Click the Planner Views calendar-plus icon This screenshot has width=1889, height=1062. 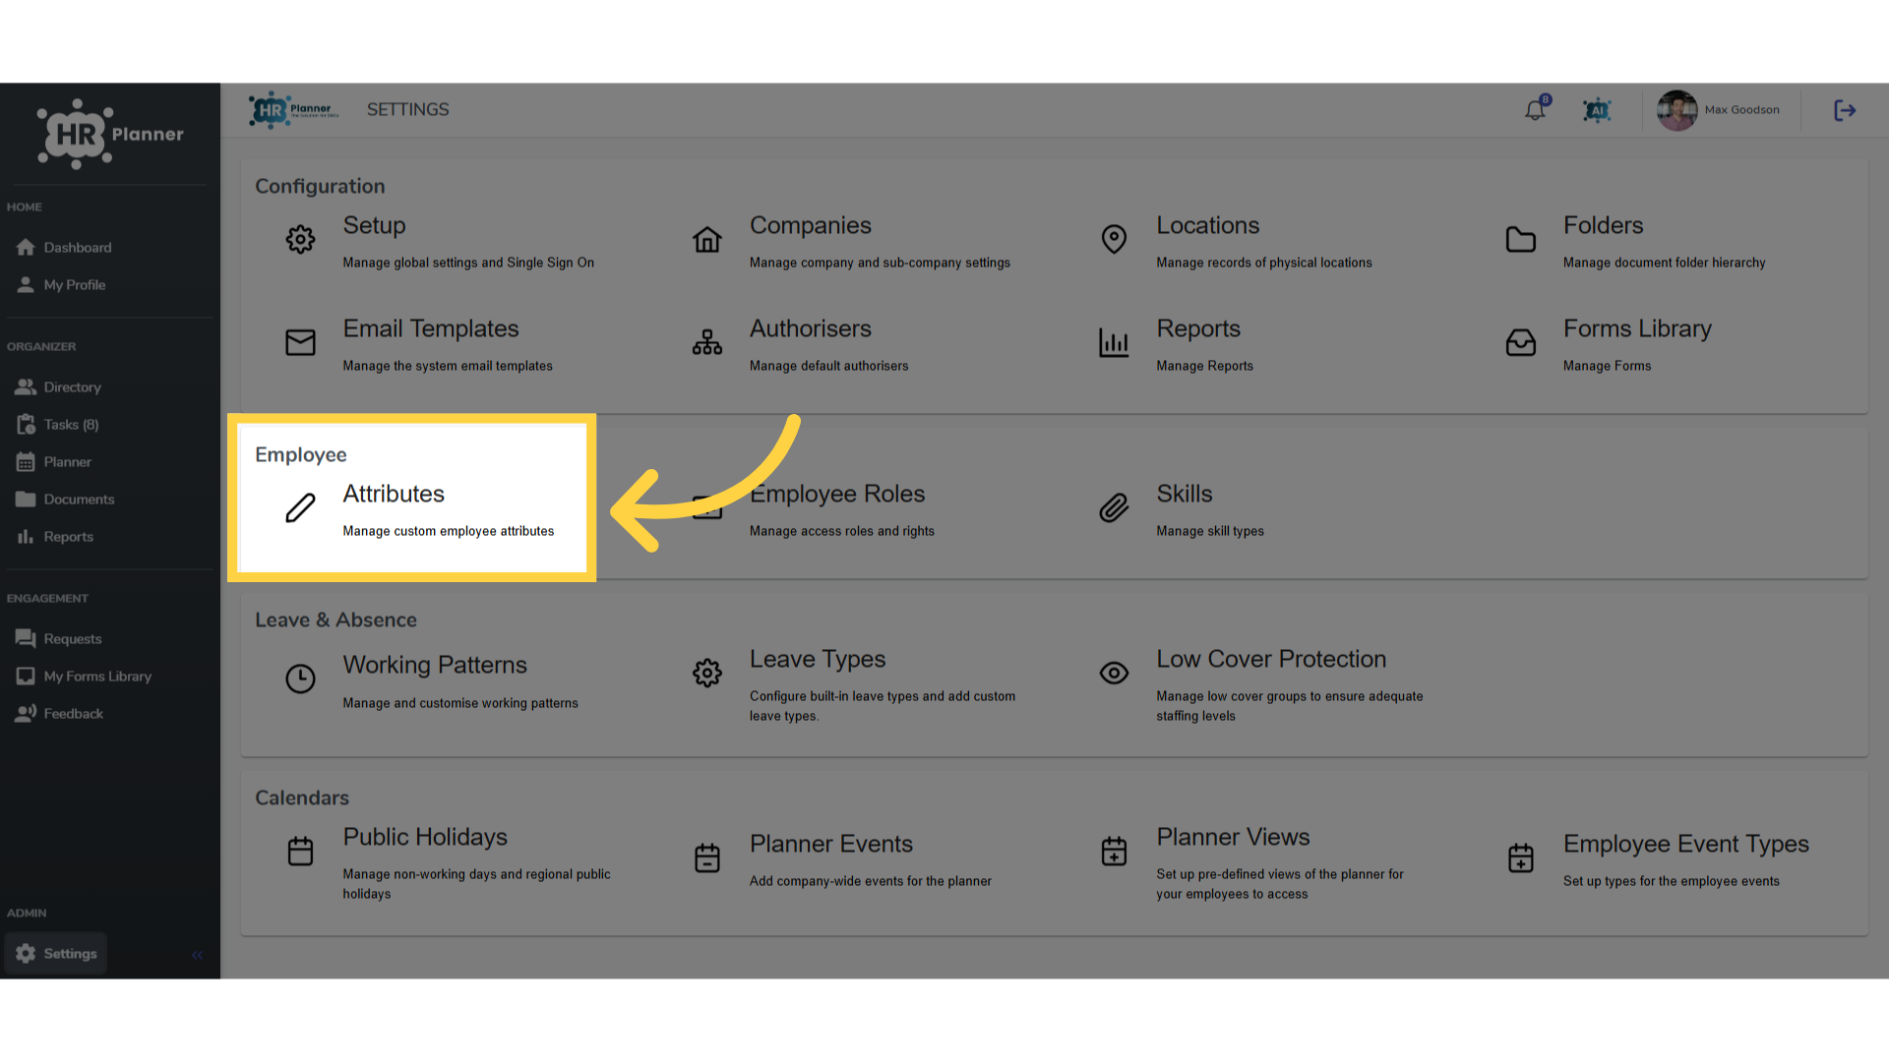point(1114,851)
